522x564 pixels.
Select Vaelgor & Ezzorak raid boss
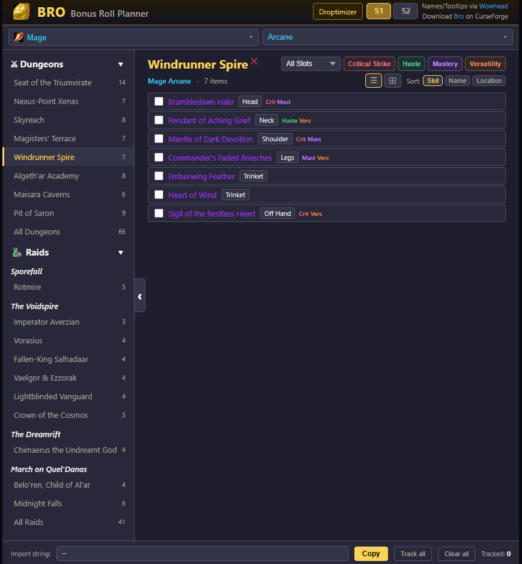coord(68,378)
